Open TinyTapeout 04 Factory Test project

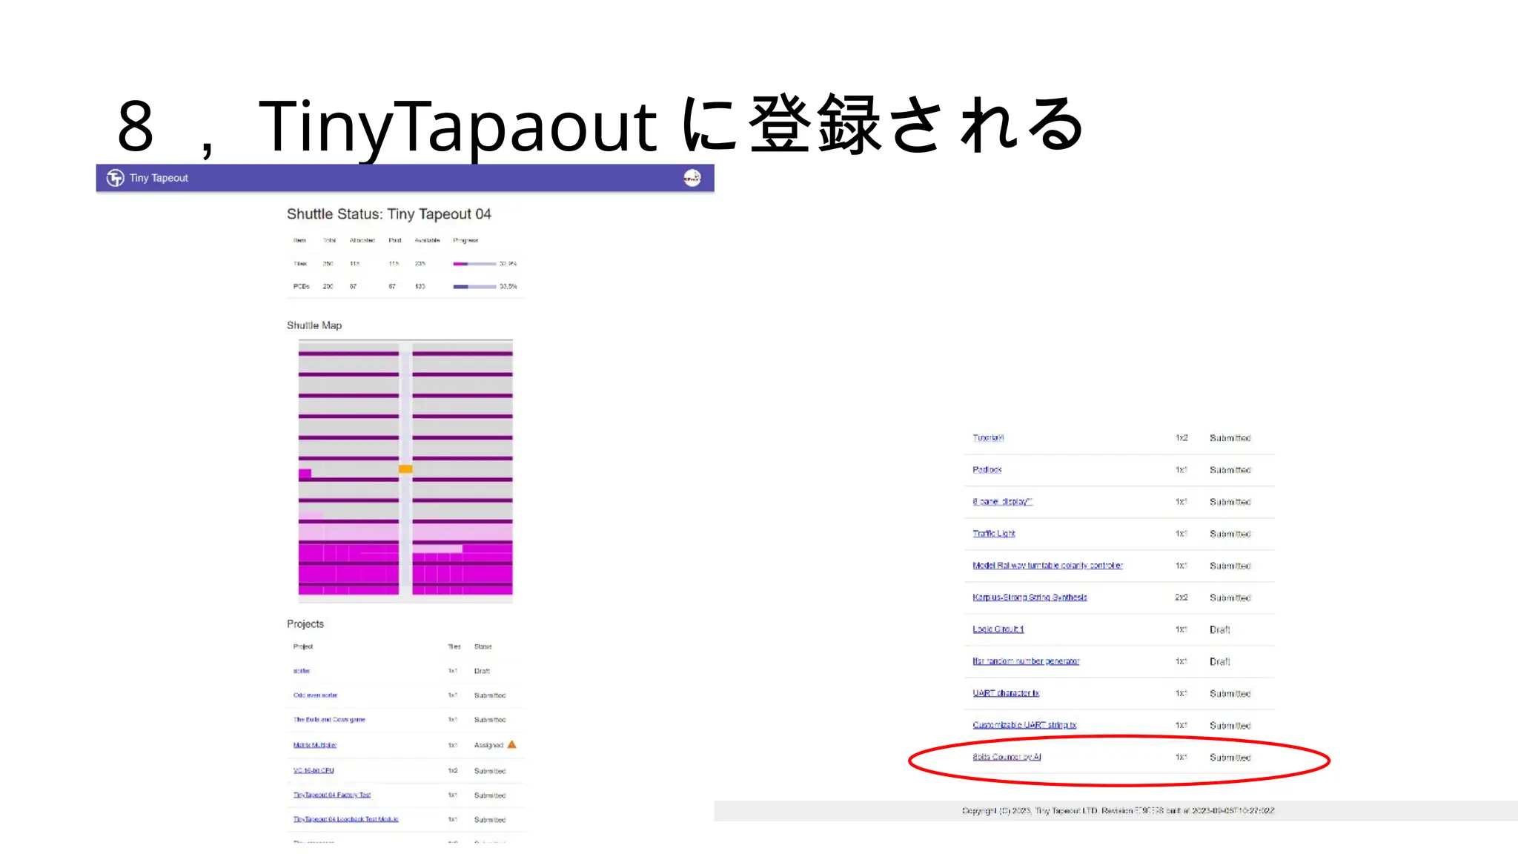(332, 795)
